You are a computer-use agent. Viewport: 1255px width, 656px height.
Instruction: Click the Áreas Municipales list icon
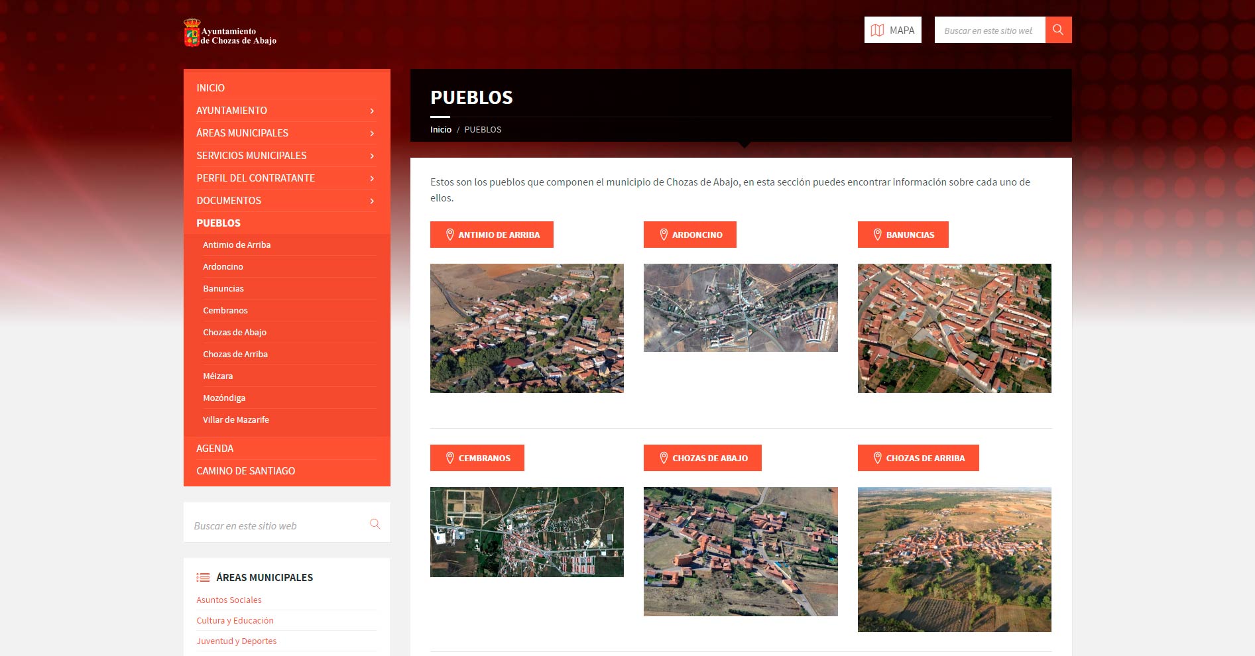click(203, 577)
